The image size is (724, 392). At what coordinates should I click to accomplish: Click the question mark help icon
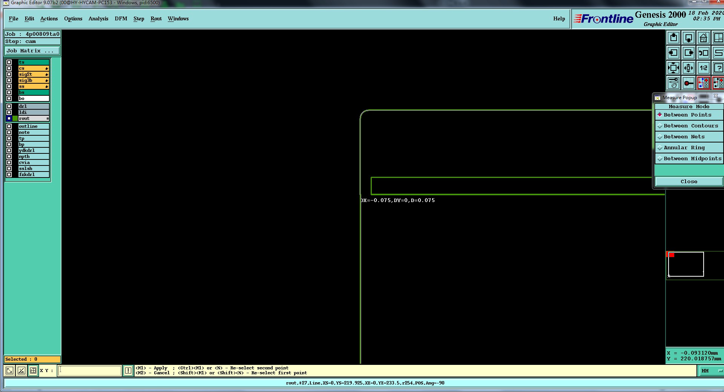click(718, 68)
